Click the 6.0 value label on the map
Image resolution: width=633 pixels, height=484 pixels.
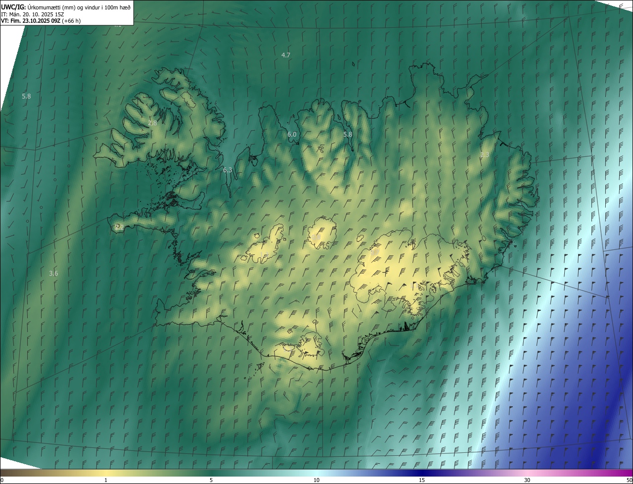click(292, 134)
